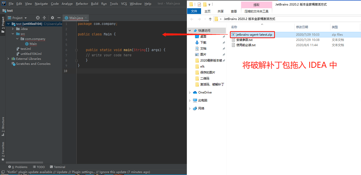Viewport: 361px width, 175px height.
Task: Open the 查看 ribbon tab
Action: click(234, 11)
